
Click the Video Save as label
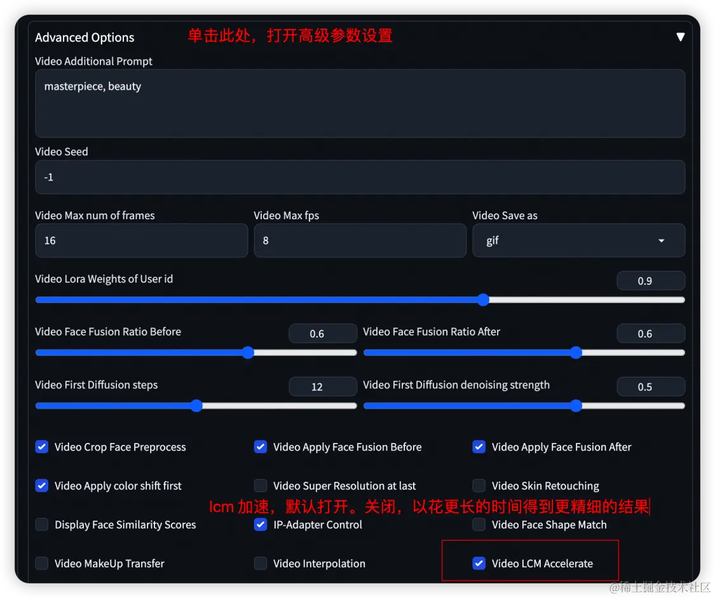coord(505,215)
